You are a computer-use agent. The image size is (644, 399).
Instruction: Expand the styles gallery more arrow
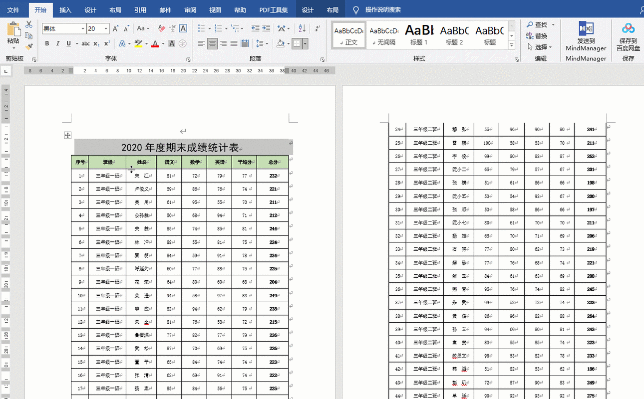point(512,45)
